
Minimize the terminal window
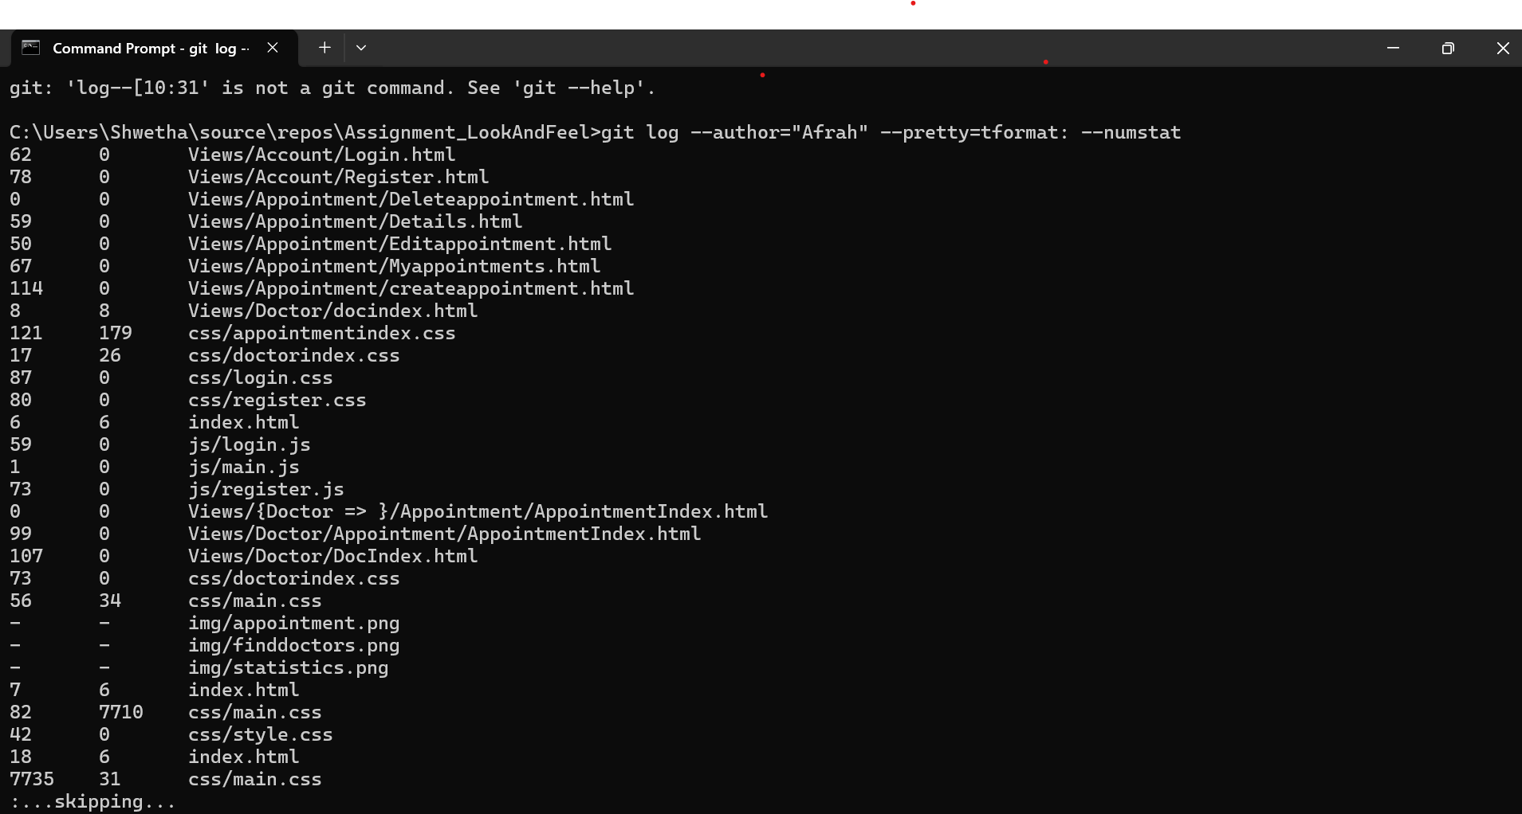[x=1393, y=48]
